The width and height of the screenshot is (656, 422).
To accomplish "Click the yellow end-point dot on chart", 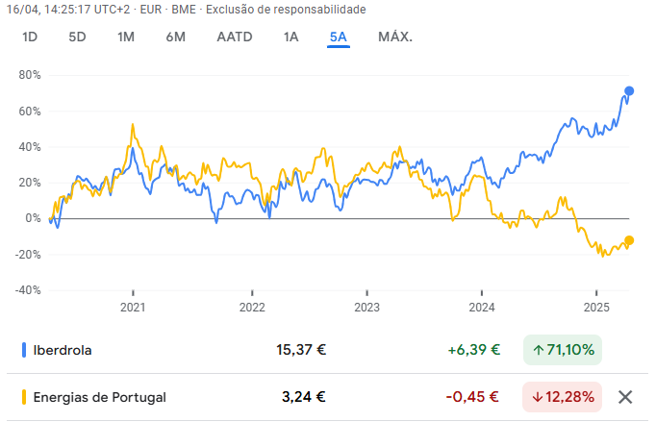I will tap(629, 240).
